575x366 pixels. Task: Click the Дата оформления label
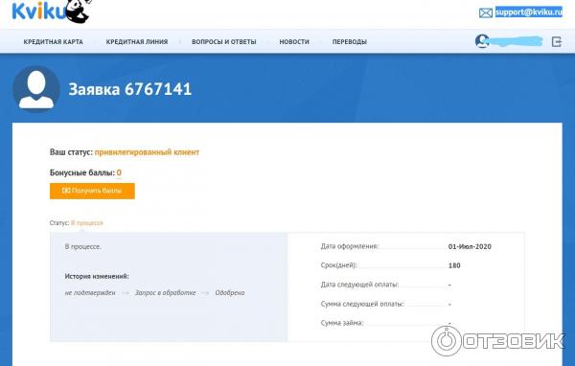[x=350, y=246]
